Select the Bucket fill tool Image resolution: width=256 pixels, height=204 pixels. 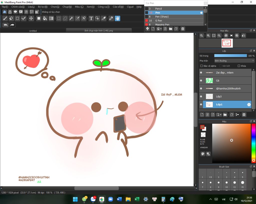[x=45, y=18]
